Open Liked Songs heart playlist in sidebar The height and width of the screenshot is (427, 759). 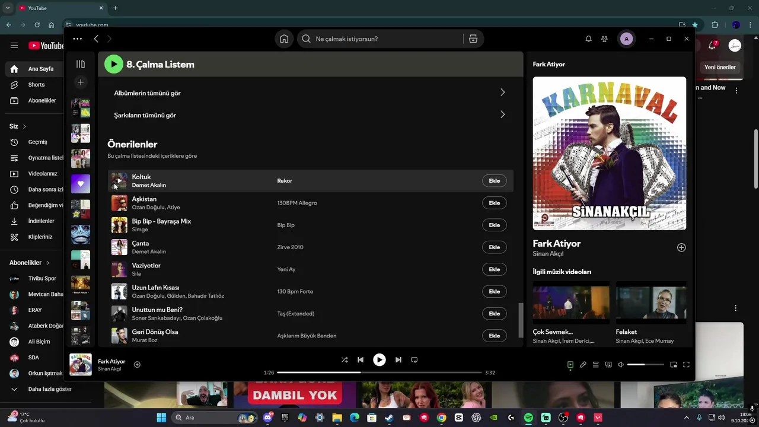coord(81,184)
